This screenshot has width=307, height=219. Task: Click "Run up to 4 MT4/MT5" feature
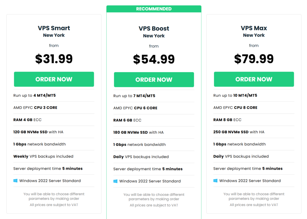(x=34, y=96)
